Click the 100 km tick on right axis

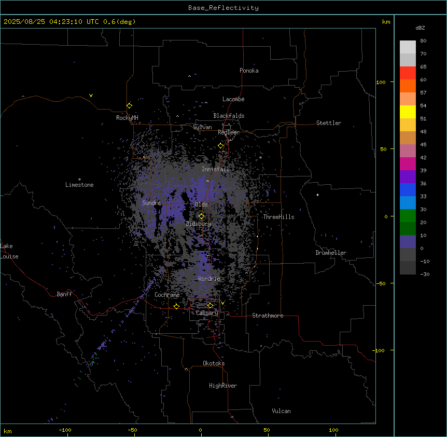[381, 82]
